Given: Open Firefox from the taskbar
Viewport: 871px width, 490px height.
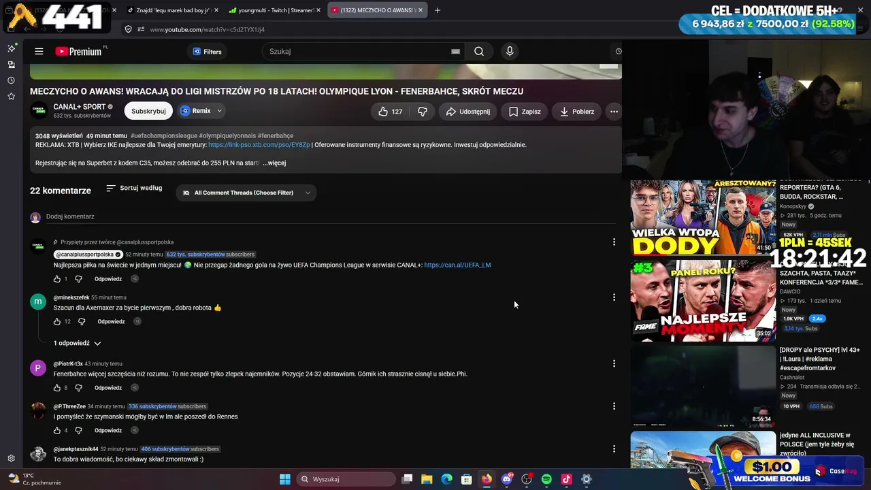Looking at the screenshot, I should [x=487, y=479].
